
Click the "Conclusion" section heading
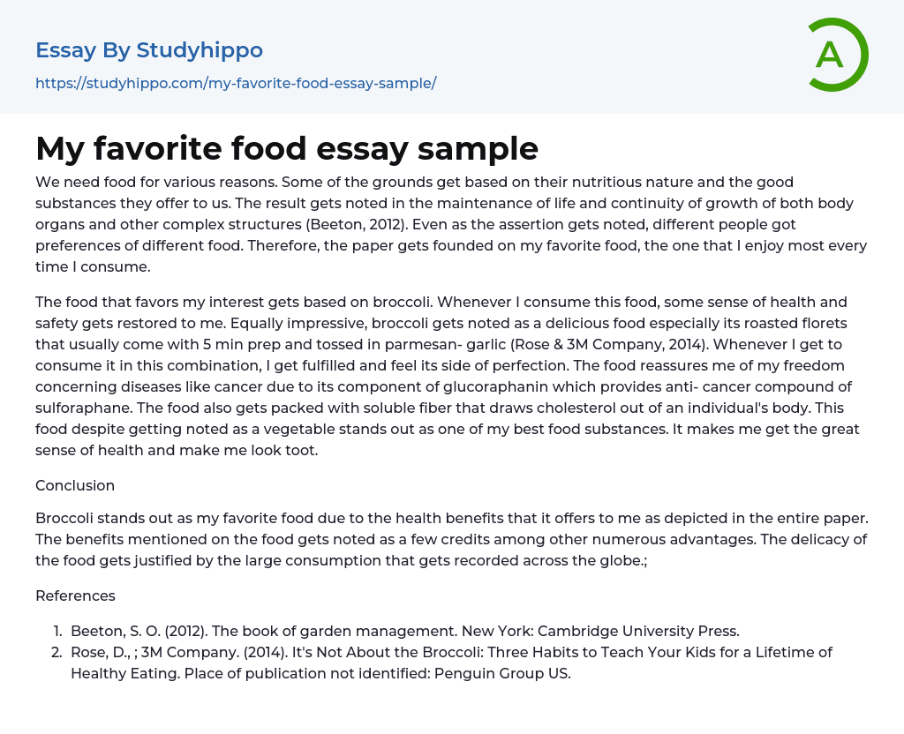pyautogui.click(x=75, y=485)
